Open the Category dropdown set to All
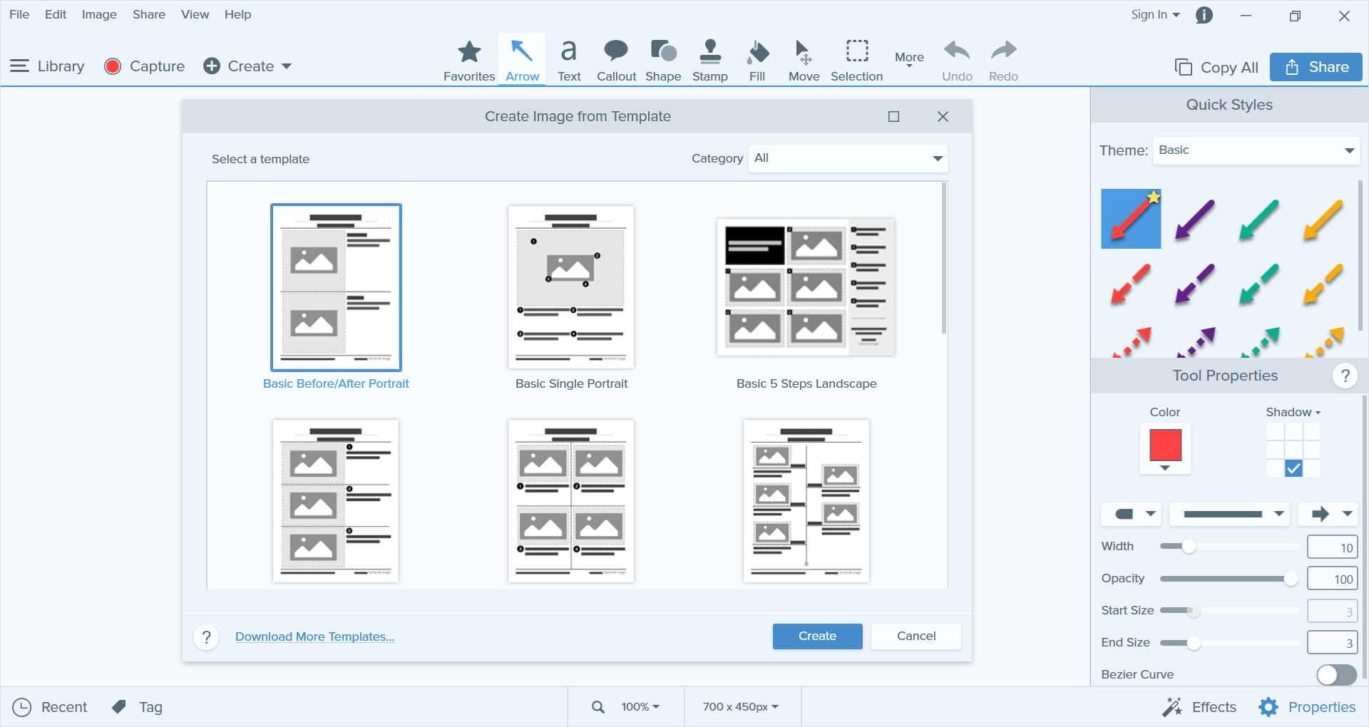Viewport: 1369px width, 727px height. tap(847, 158)
